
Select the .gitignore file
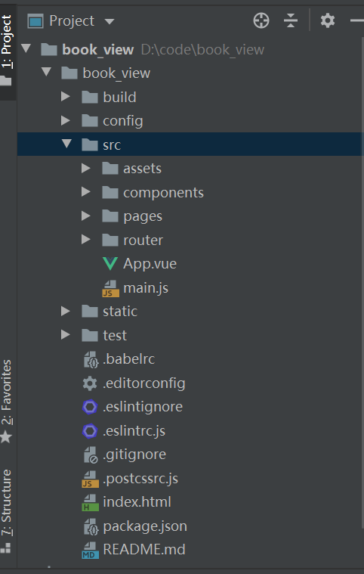point(134,455)
